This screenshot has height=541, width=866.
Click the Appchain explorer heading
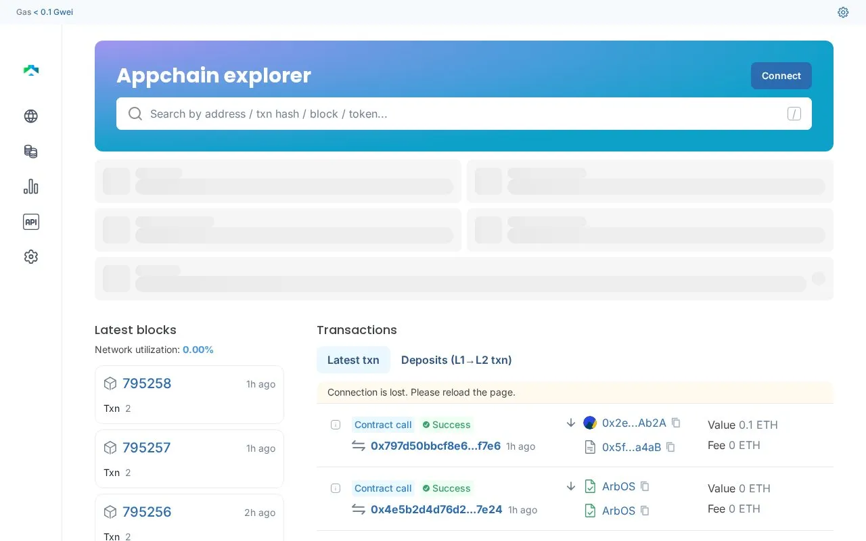click(x=214, y=76)
